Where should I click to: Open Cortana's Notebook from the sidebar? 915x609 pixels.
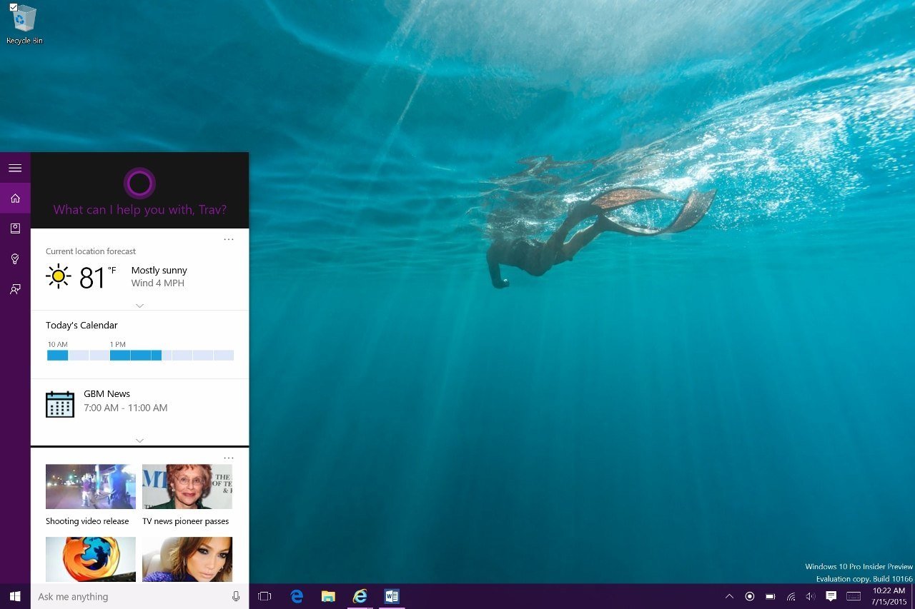(15, 228)
